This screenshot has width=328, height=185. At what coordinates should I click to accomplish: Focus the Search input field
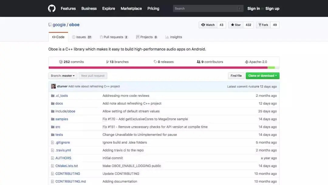tap(208, 9)
